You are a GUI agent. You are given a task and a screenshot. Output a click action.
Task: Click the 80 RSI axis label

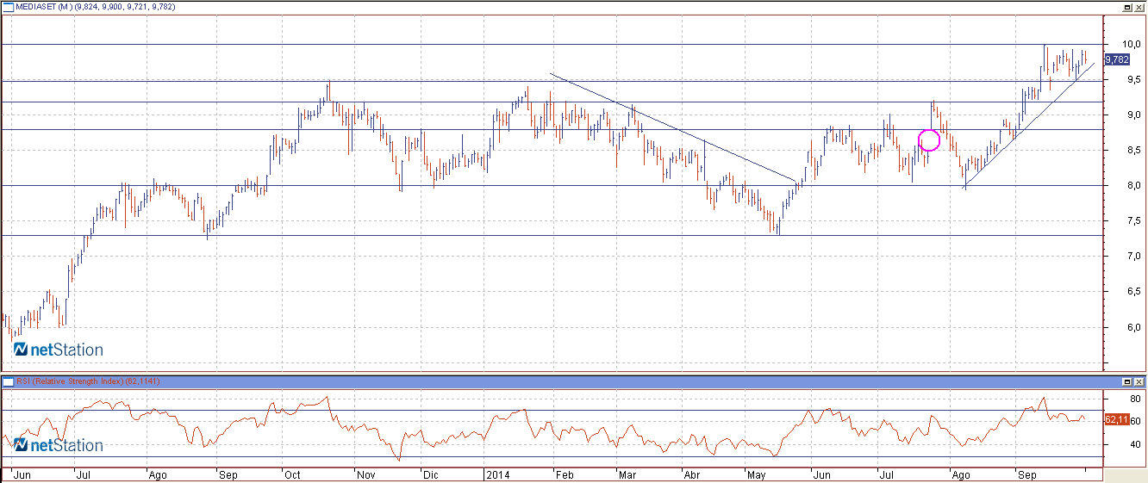pyautogui.click(x=1136, y=399)
